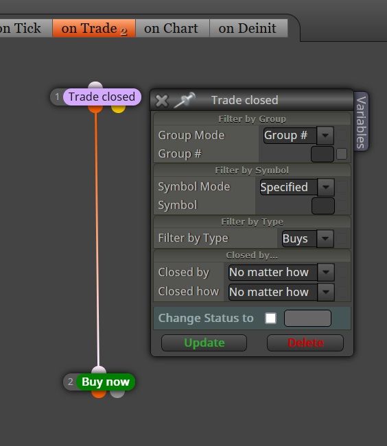
Task: Switch to the on Chart tab
Action: pos(172,28)
